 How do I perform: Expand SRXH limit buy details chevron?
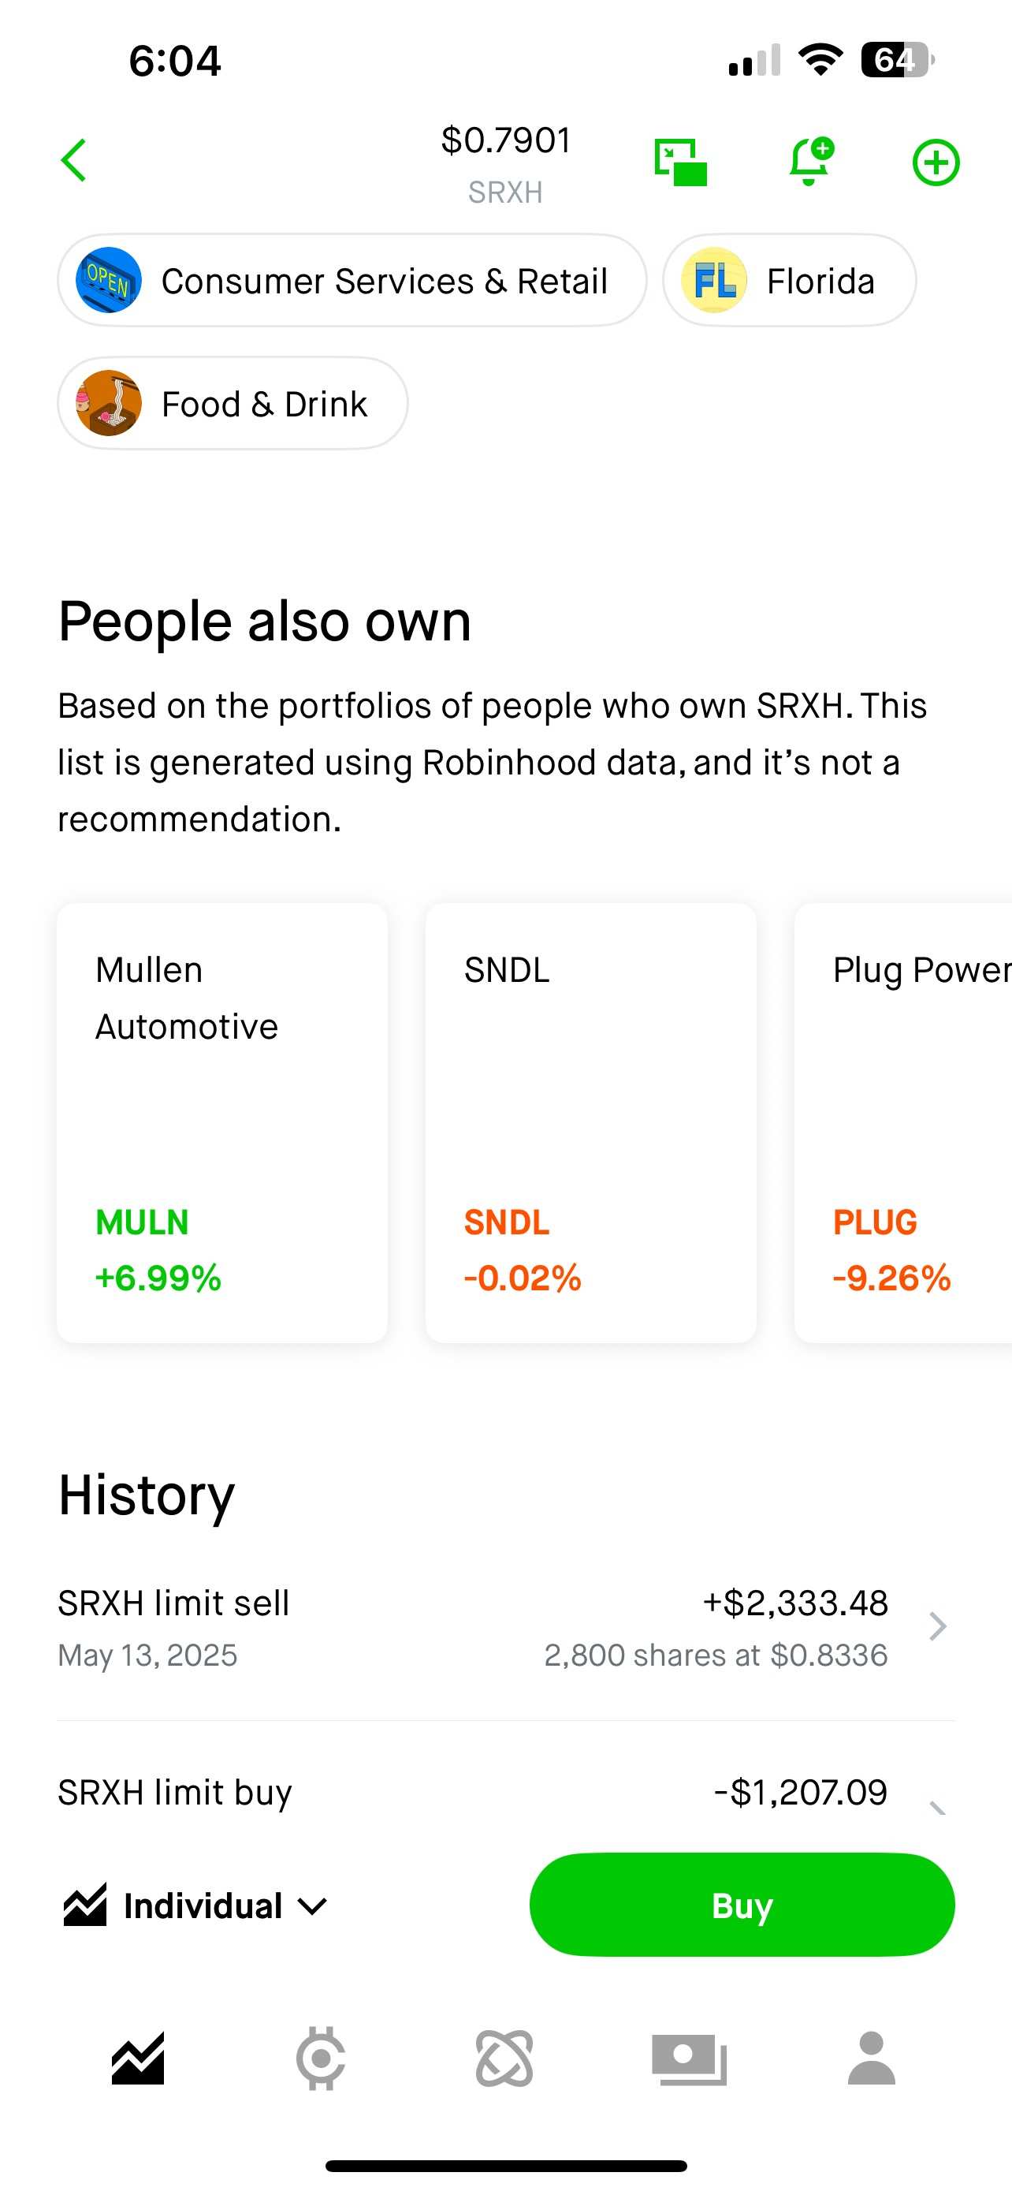pos(937,1807)
